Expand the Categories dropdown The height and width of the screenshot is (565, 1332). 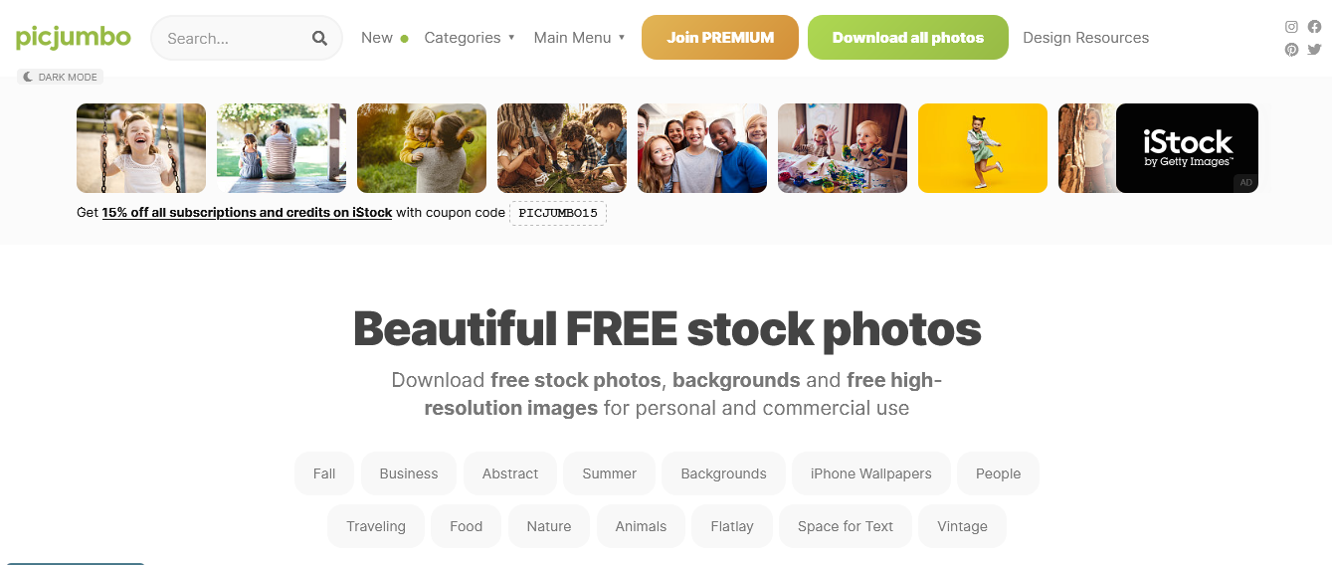coord(470,38)
